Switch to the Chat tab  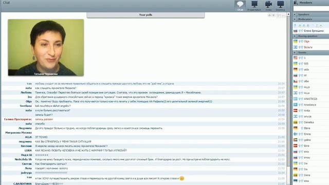240,6
